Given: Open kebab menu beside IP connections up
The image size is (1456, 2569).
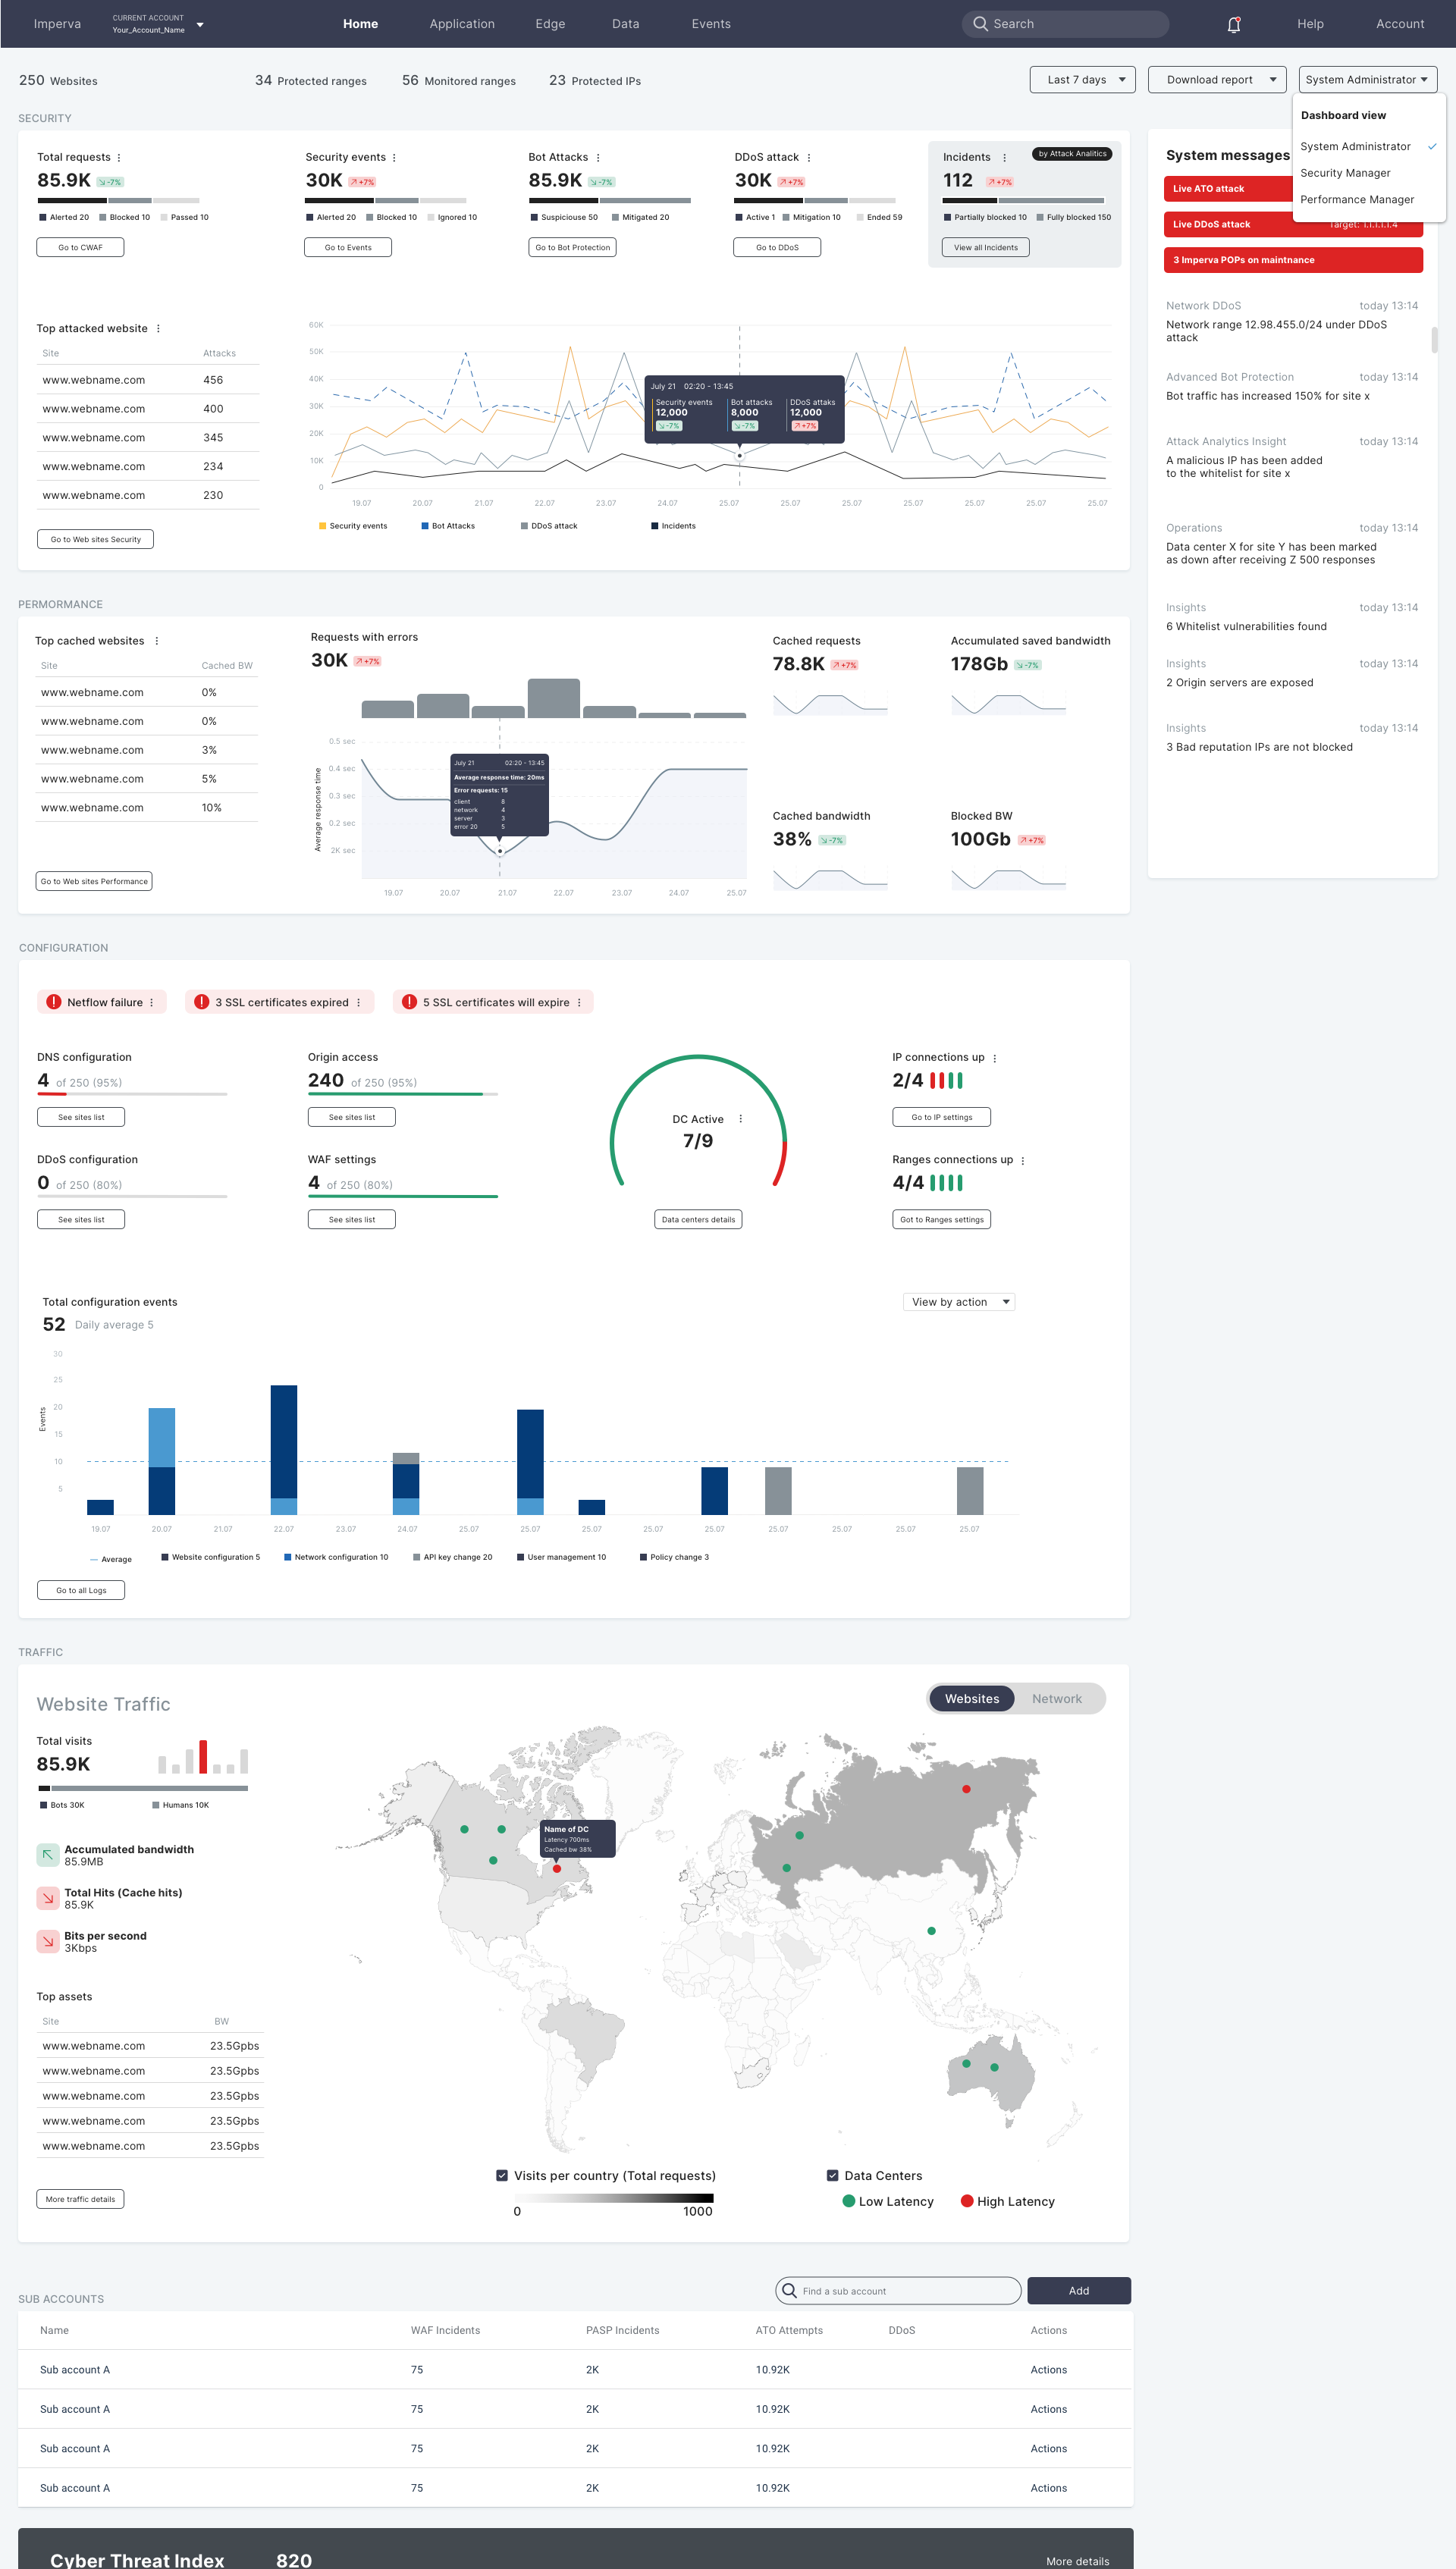Looking at the screenshot, I should pyautogui.click(x=994, y=1058).
